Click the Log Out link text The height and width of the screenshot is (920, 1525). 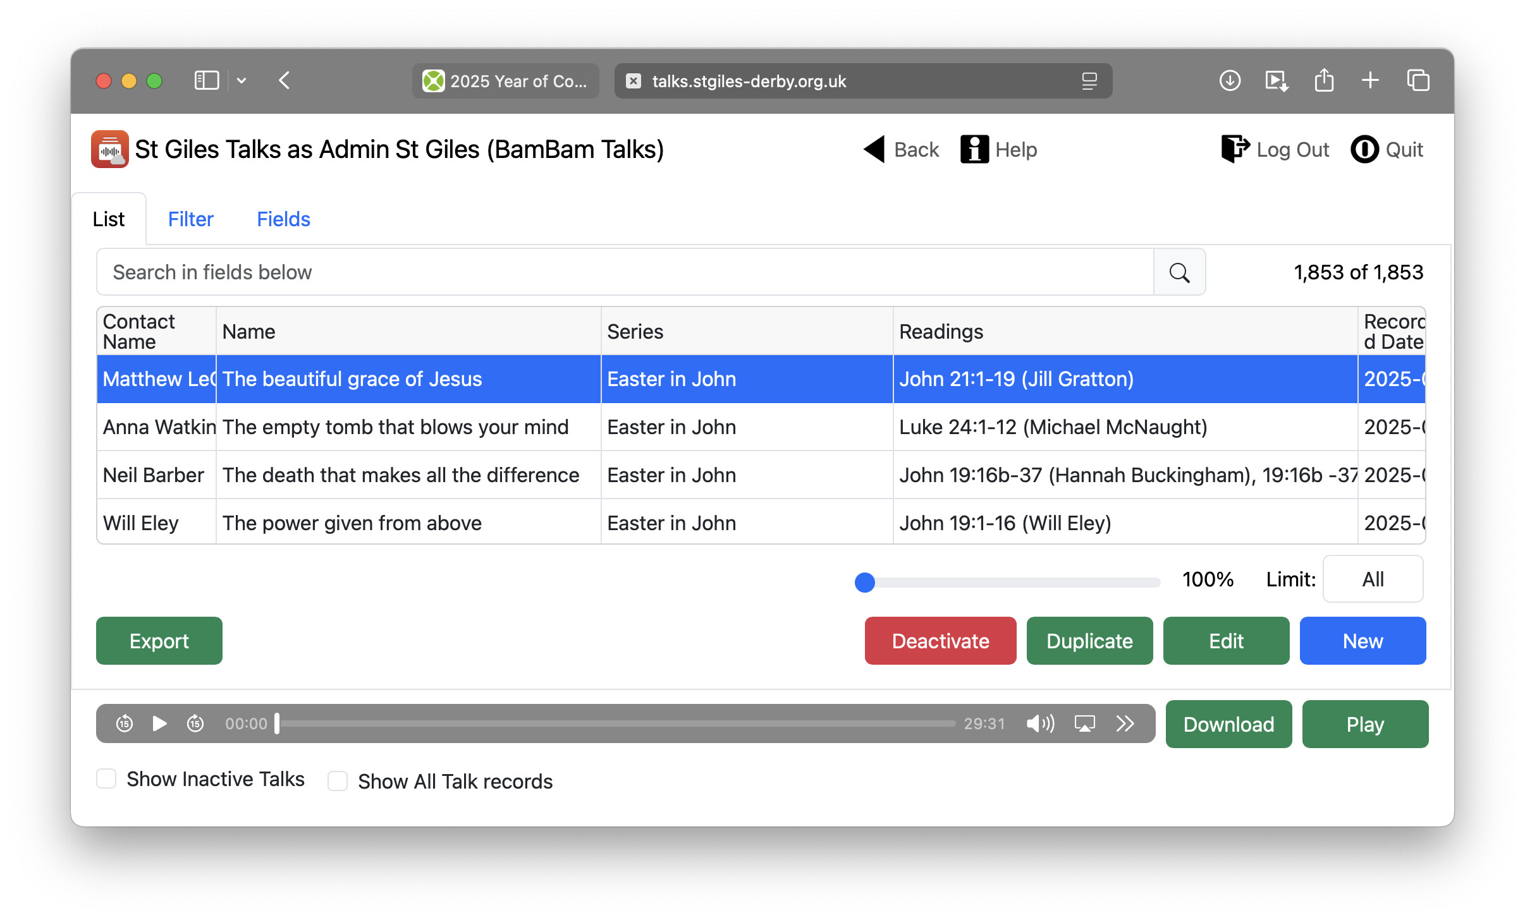[x=1292, y=150]
